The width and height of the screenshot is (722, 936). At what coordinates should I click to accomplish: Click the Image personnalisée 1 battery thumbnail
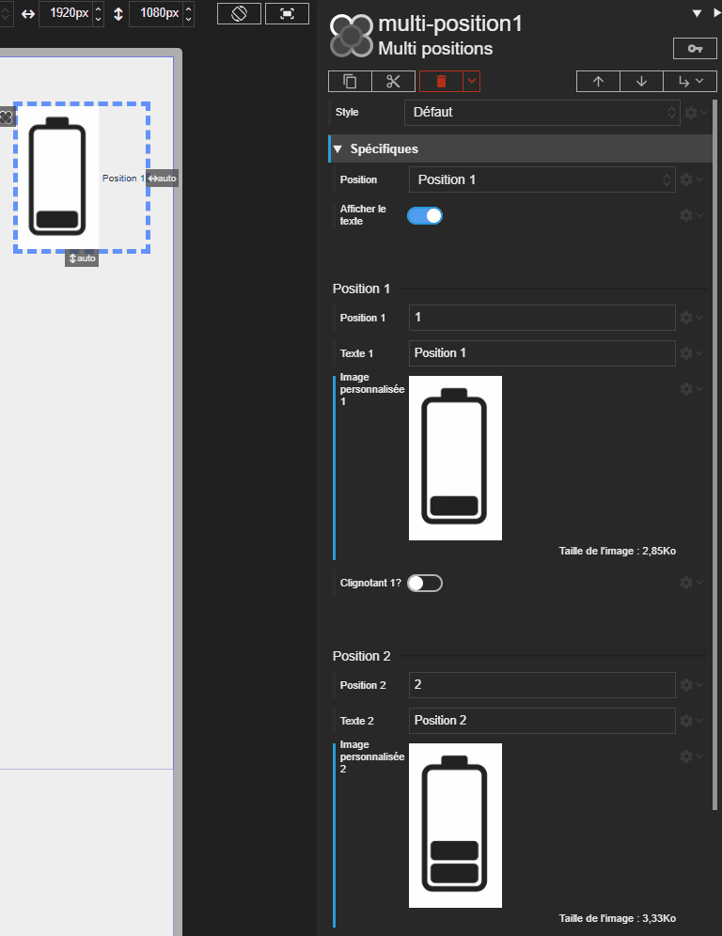point(455,458)
